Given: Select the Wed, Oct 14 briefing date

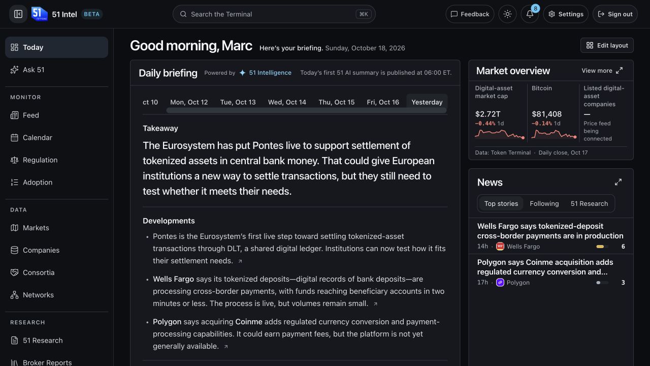Looking at the screenshot, I should click(287, 102).
